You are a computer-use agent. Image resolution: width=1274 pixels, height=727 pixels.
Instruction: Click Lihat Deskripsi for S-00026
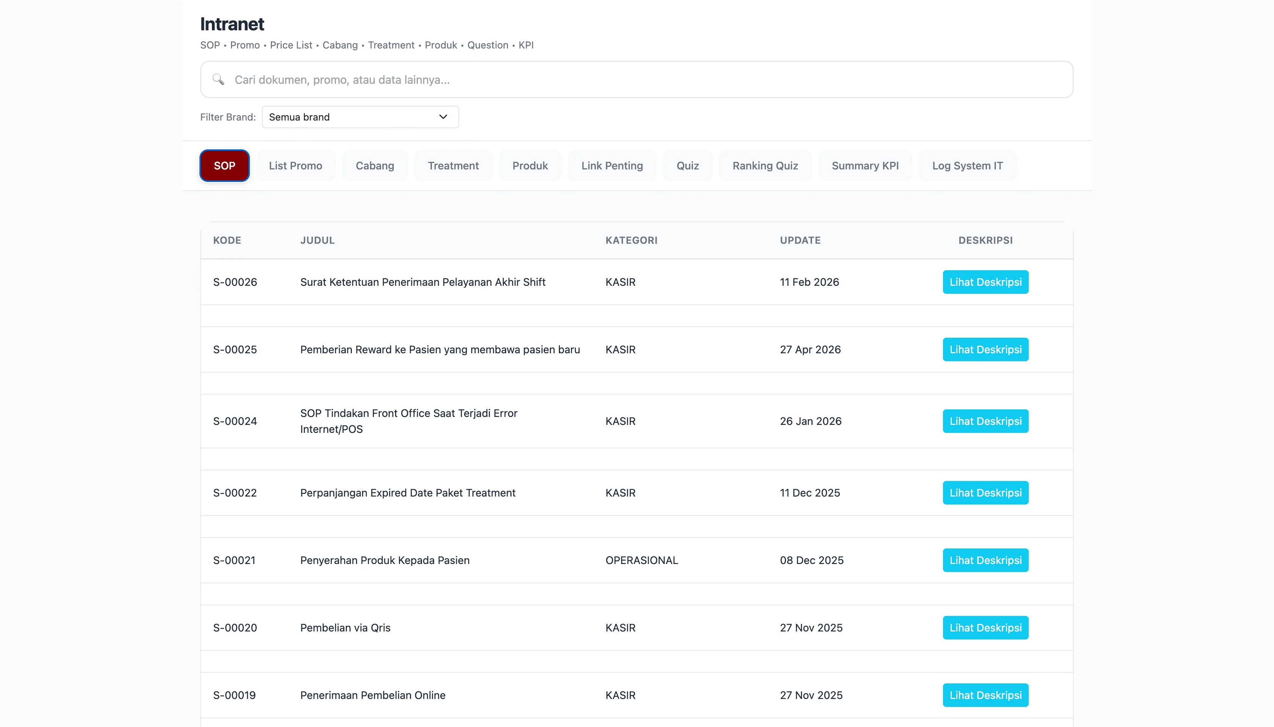tap(985, 282)
